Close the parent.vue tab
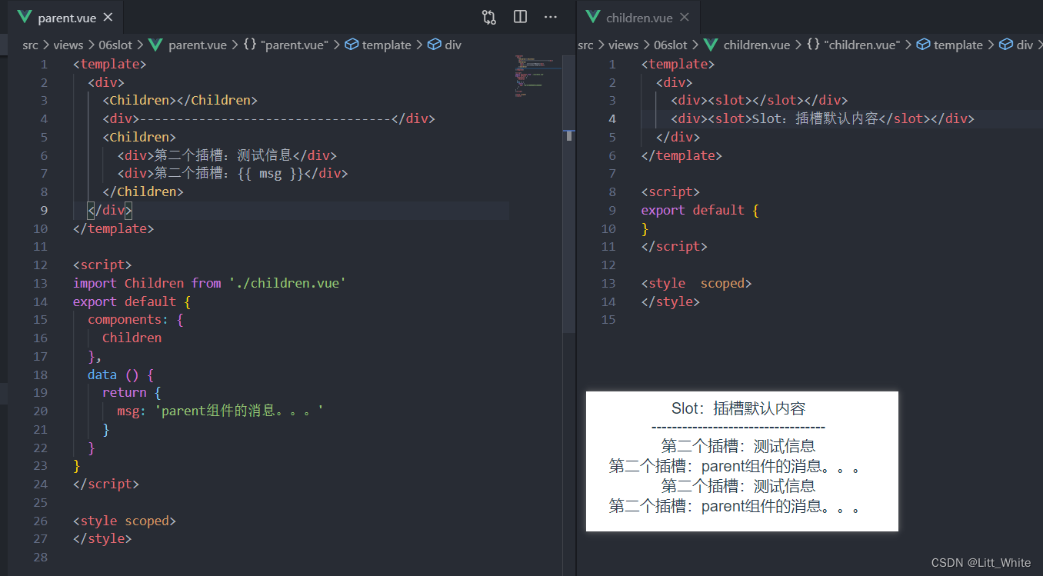 [x=107, y=17]
